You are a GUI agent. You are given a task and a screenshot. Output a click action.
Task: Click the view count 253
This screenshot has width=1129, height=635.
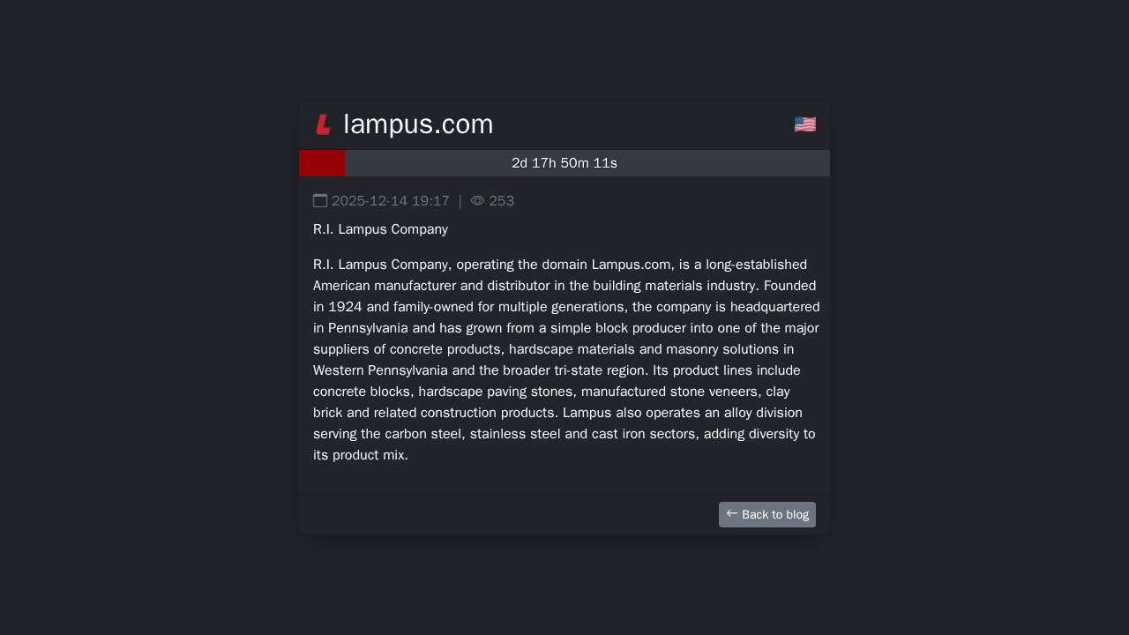tap(501, 201)
